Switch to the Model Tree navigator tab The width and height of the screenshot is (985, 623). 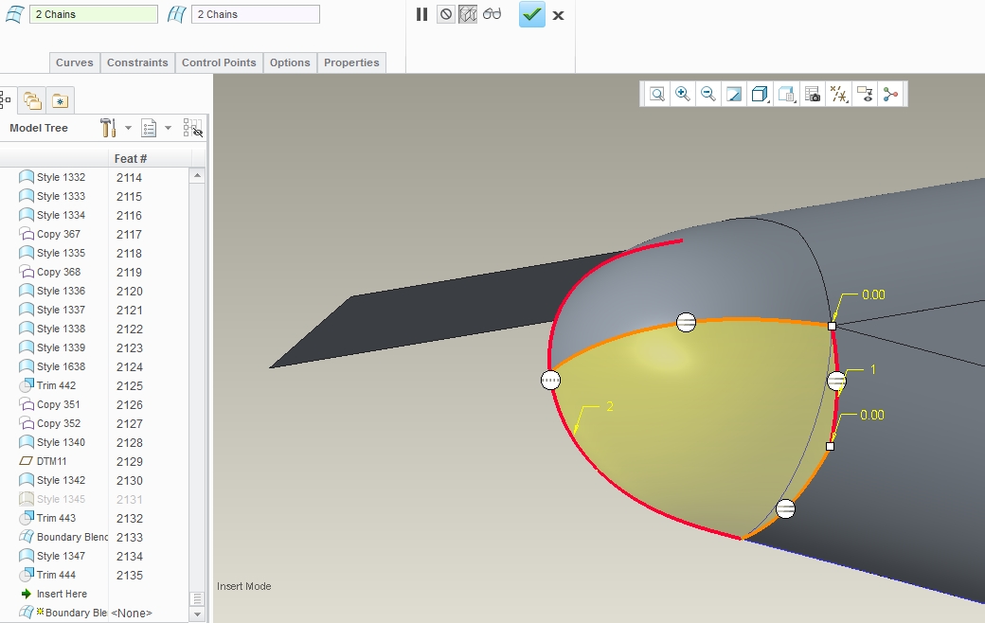click(x=5, y=99)
